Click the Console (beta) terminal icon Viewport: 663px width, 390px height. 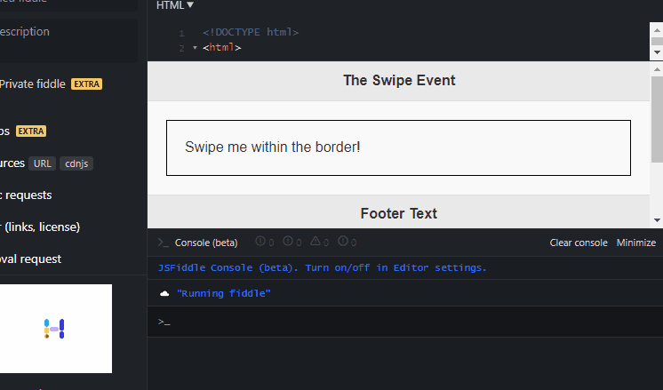pos(164,243)
